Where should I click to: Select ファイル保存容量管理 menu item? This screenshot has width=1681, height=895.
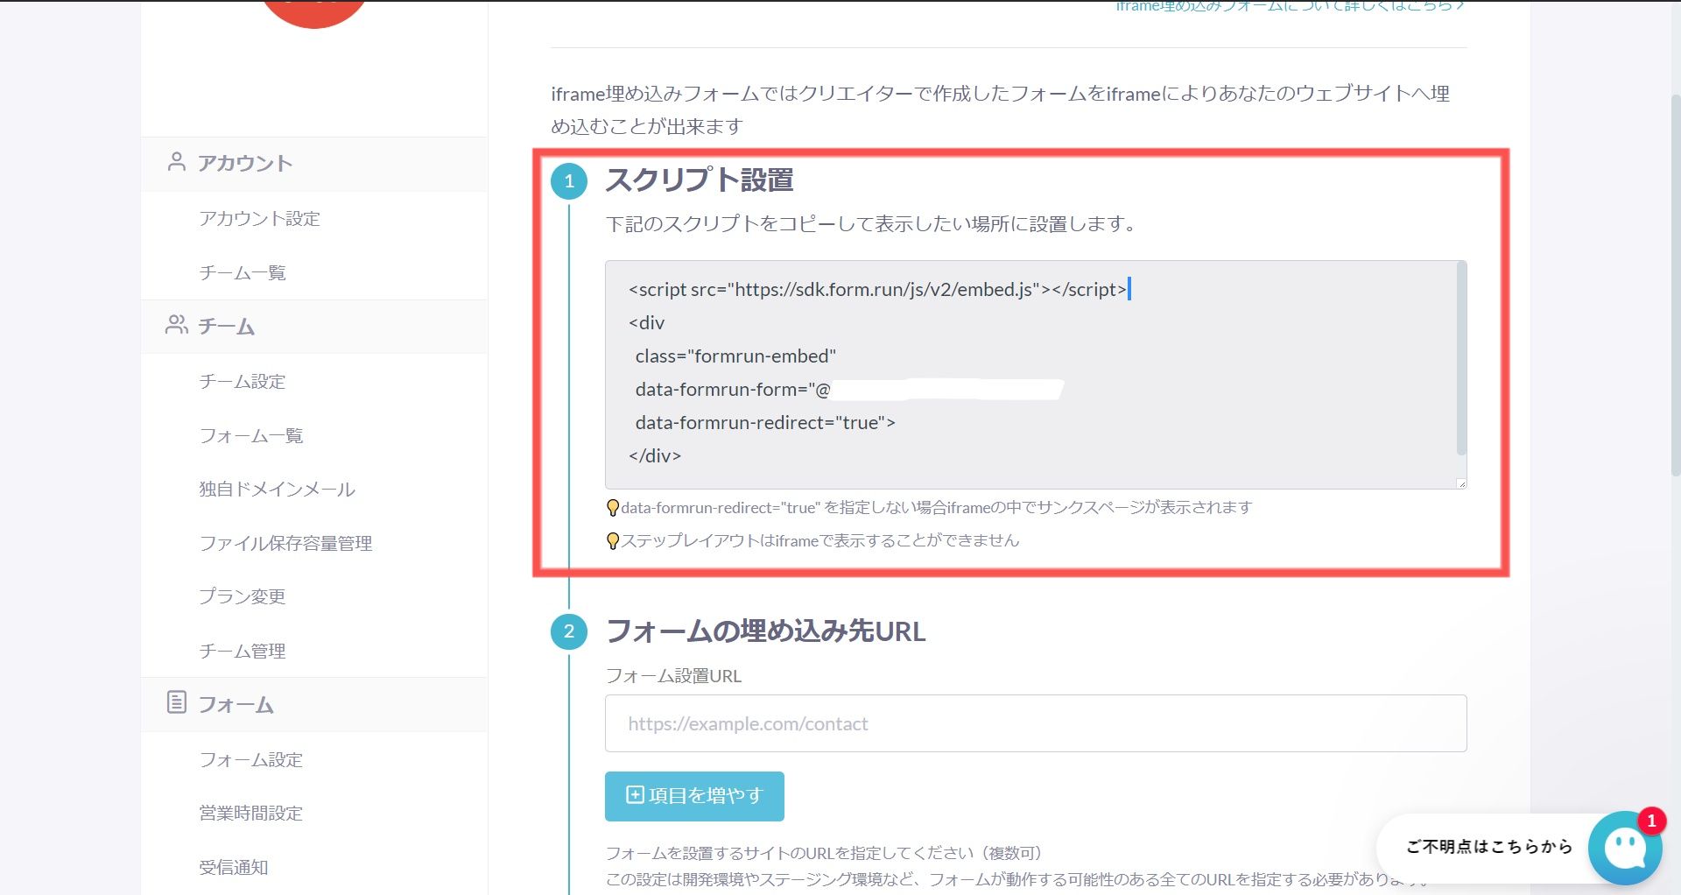point(285,543)
